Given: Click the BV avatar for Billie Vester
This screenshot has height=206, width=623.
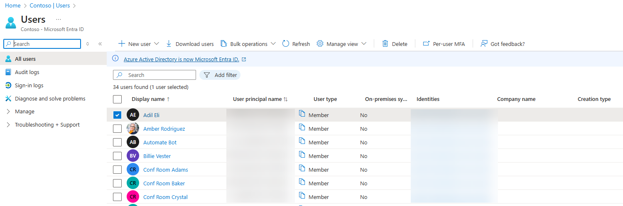Looking at the screenshot, I should coord(133,156).
